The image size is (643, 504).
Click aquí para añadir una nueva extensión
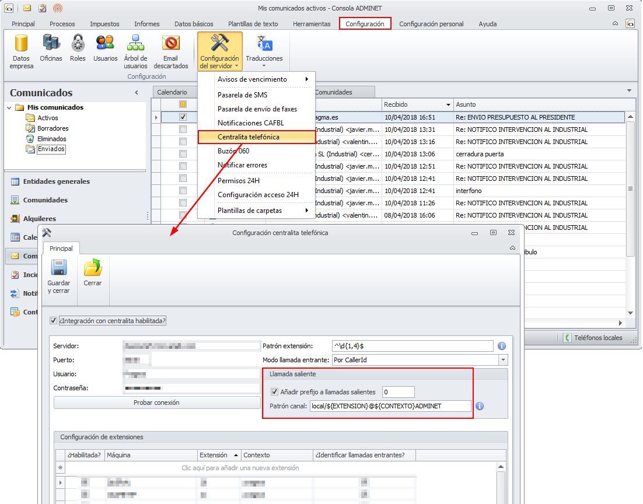[x=240, y=468]
